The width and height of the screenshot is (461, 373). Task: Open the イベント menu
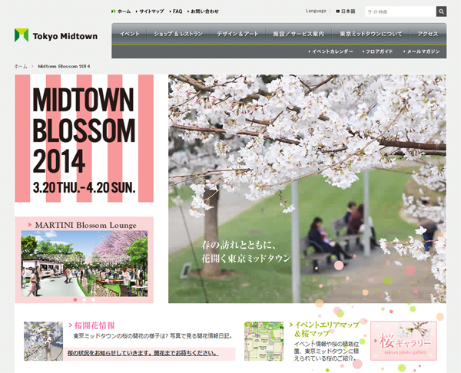[129, 34]
